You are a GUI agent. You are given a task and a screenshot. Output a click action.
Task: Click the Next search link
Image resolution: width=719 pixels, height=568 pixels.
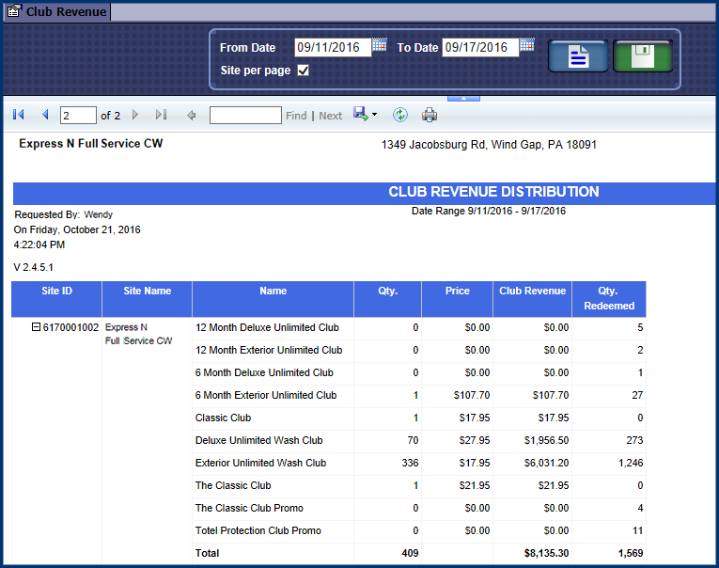tap(330, 116)
